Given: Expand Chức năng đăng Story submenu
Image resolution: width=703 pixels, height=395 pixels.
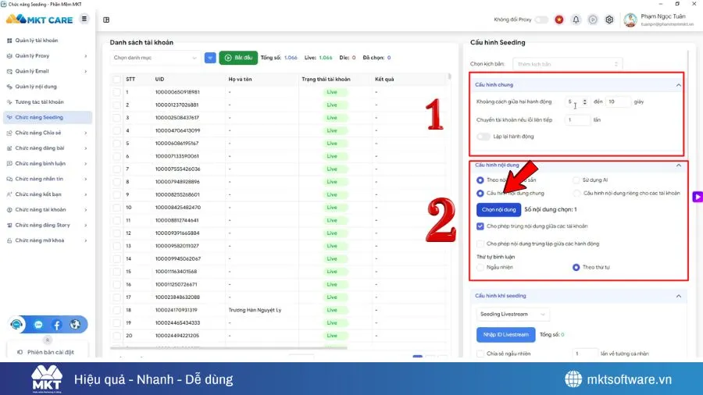Looking at the screenshot, I should click(x=85, y=226).
